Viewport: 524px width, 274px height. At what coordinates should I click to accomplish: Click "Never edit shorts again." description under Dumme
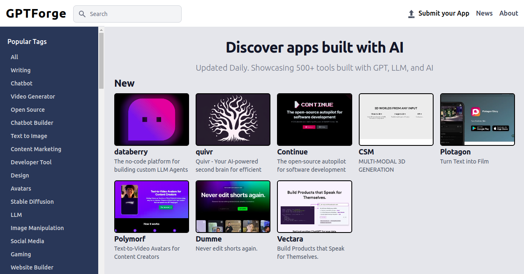click(x=226, y=249)
